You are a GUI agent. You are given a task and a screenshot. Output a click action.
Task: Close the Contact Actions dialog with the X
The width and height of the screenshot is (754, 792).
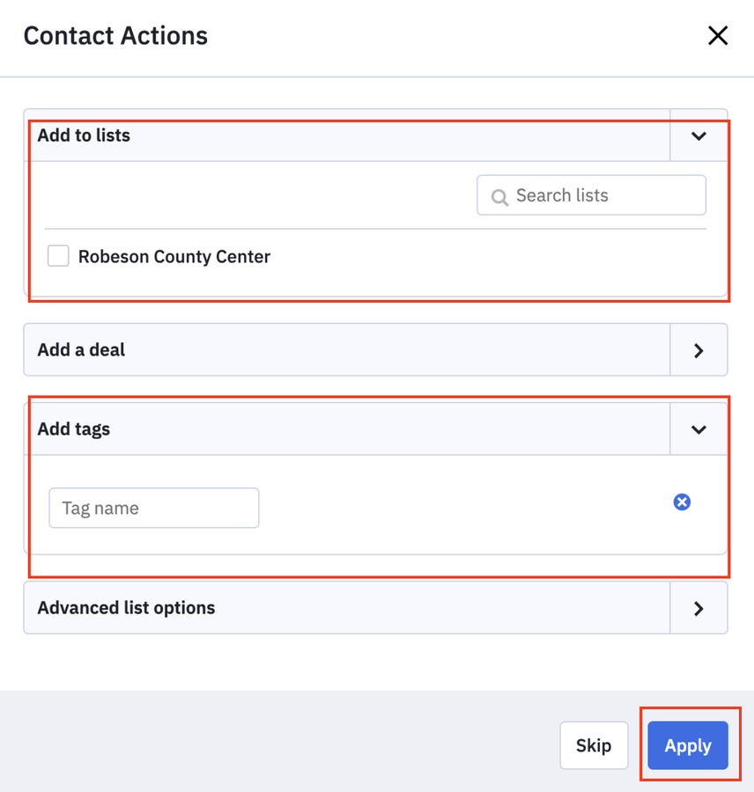click(718, 35)
